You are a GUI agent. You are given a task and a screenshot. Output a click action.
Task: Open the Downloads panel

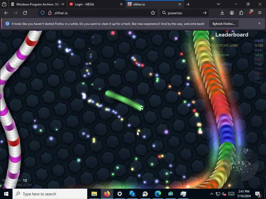pyautogui.click(x=222, y=13)
